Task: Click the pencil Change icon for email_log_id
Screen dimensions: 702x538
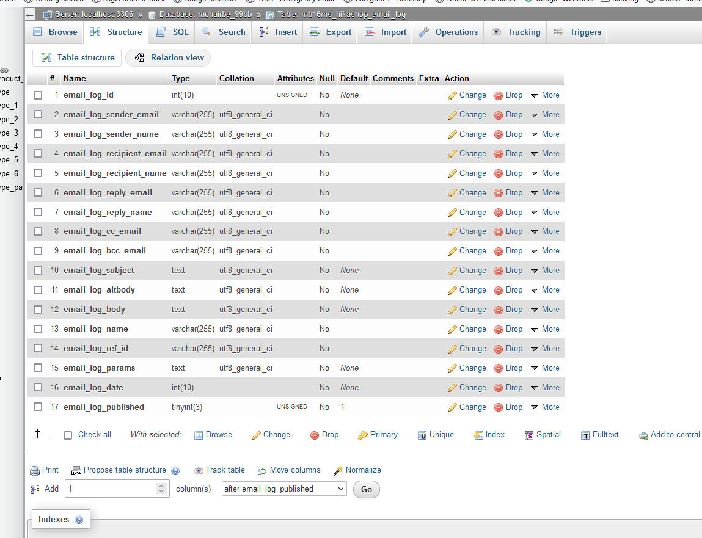Action: point(452,95)
